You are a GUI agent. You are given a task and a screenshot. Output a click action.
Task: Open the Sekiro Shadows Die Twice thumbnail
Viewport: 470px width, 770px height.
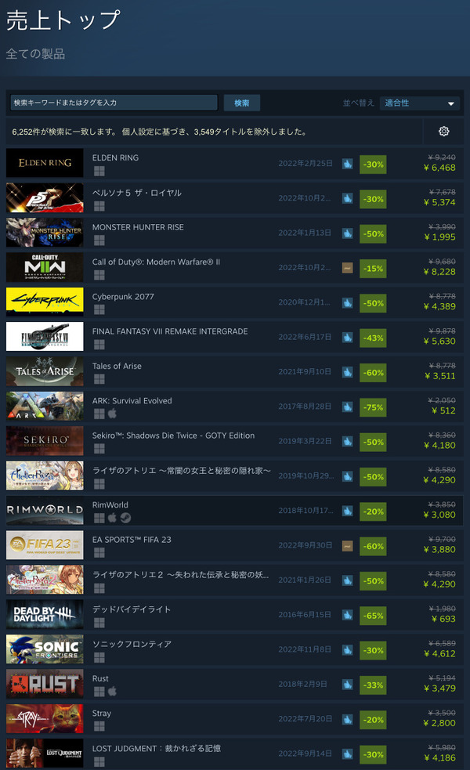pos(45,441)
